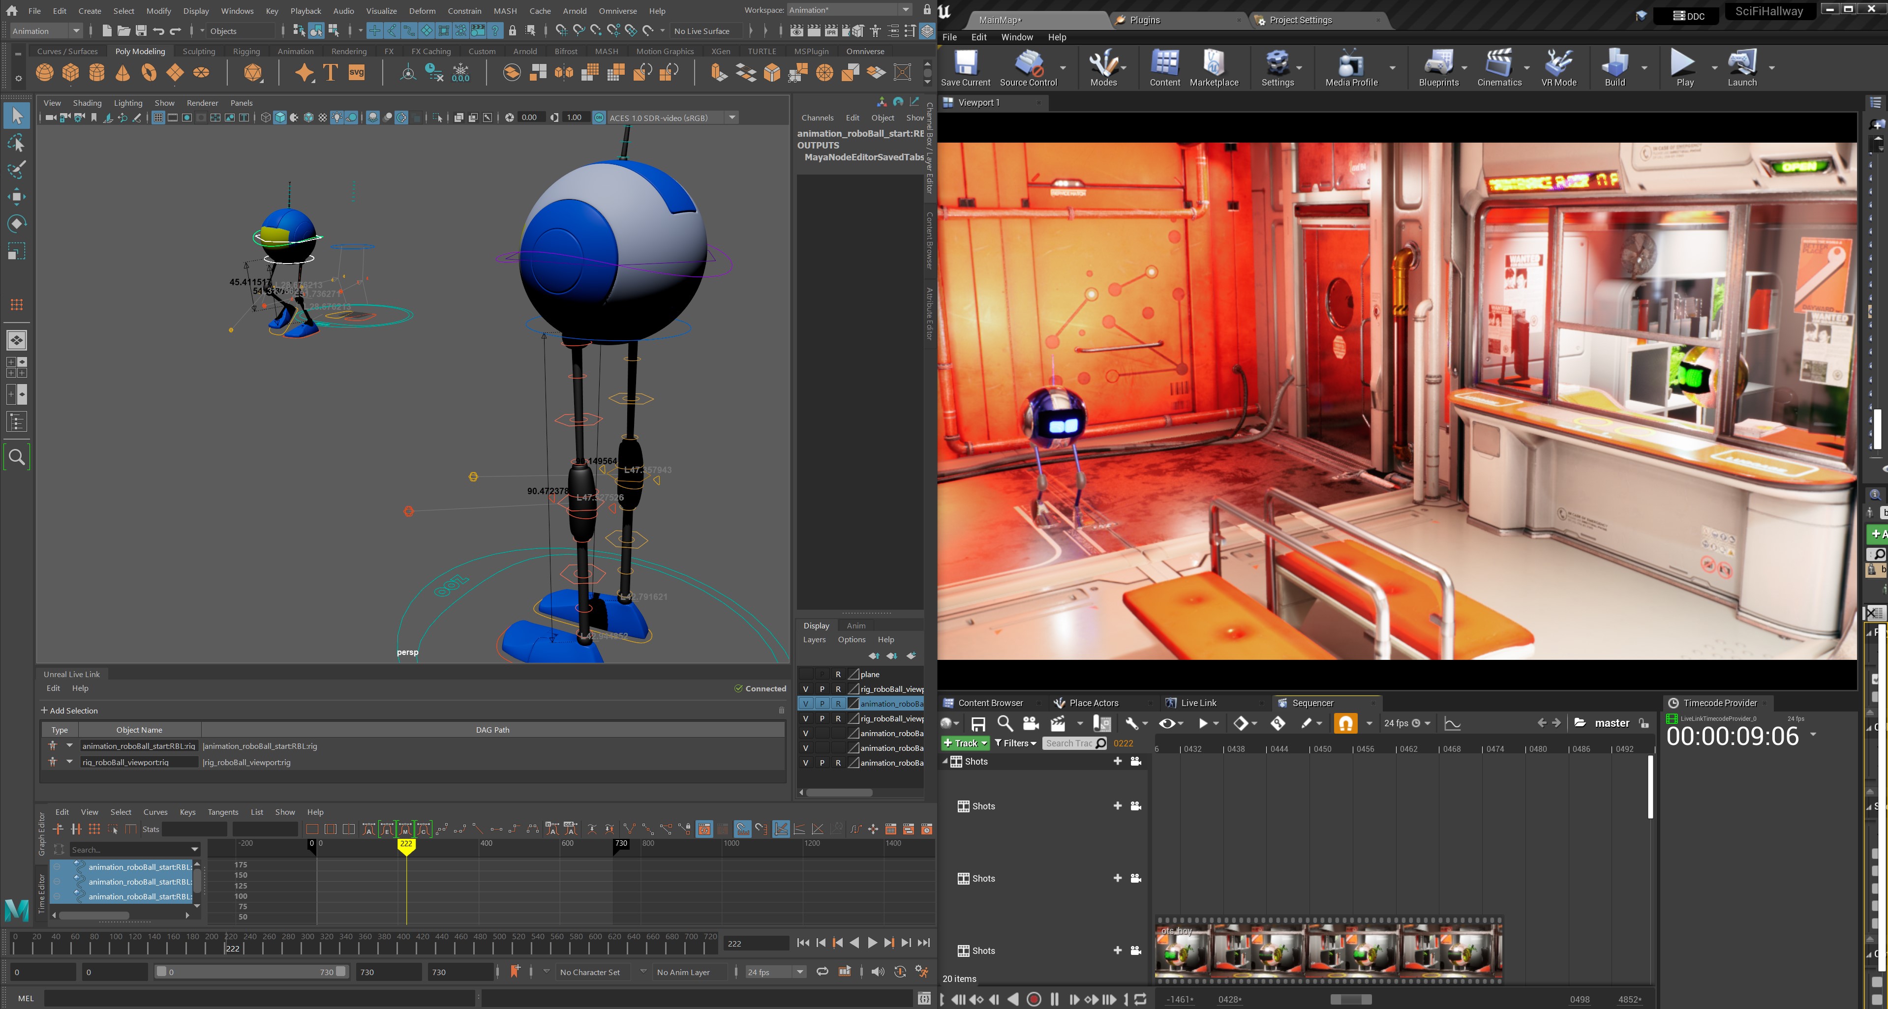Screen dimensions: 1888x1009
Task: Open the Animation menu set dropdown
Action: coord(45,31)
